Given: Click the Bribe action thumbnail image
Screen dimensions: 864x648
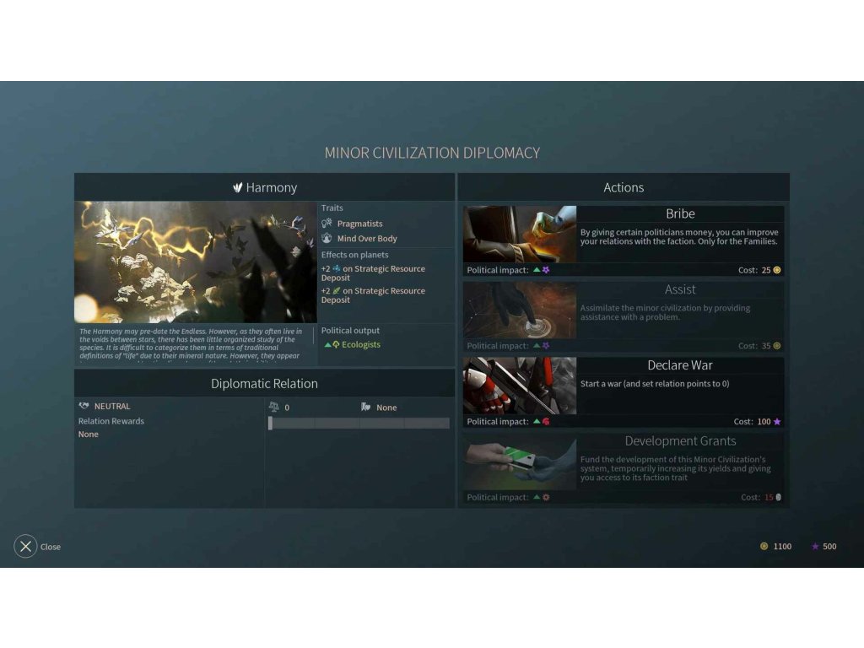Looking at the screenshot, I should coord(520,235).
